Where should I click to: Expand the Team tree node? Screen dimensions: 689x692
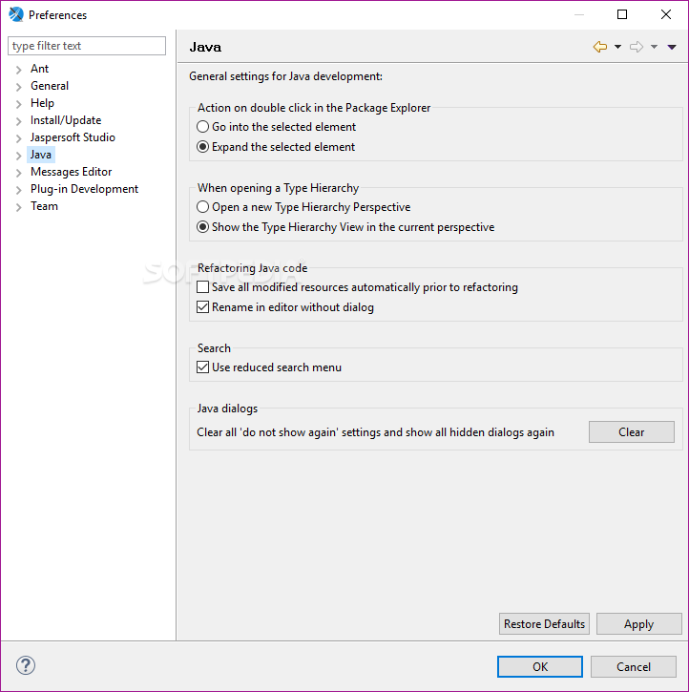click(18, 207)
